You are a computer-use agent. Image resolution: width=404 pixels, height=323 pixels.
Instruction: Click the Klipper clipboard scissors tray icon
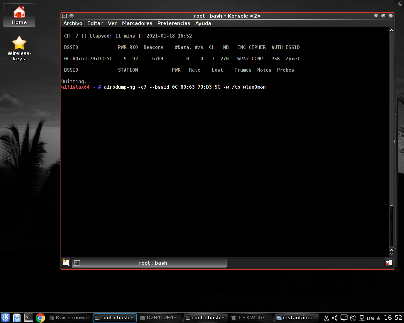pos(326,318)
